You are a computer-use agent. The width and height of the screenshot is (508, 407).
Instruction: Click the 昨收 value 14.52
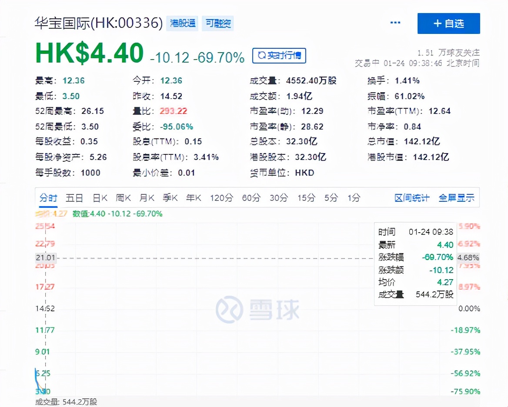tap(171, 96)
